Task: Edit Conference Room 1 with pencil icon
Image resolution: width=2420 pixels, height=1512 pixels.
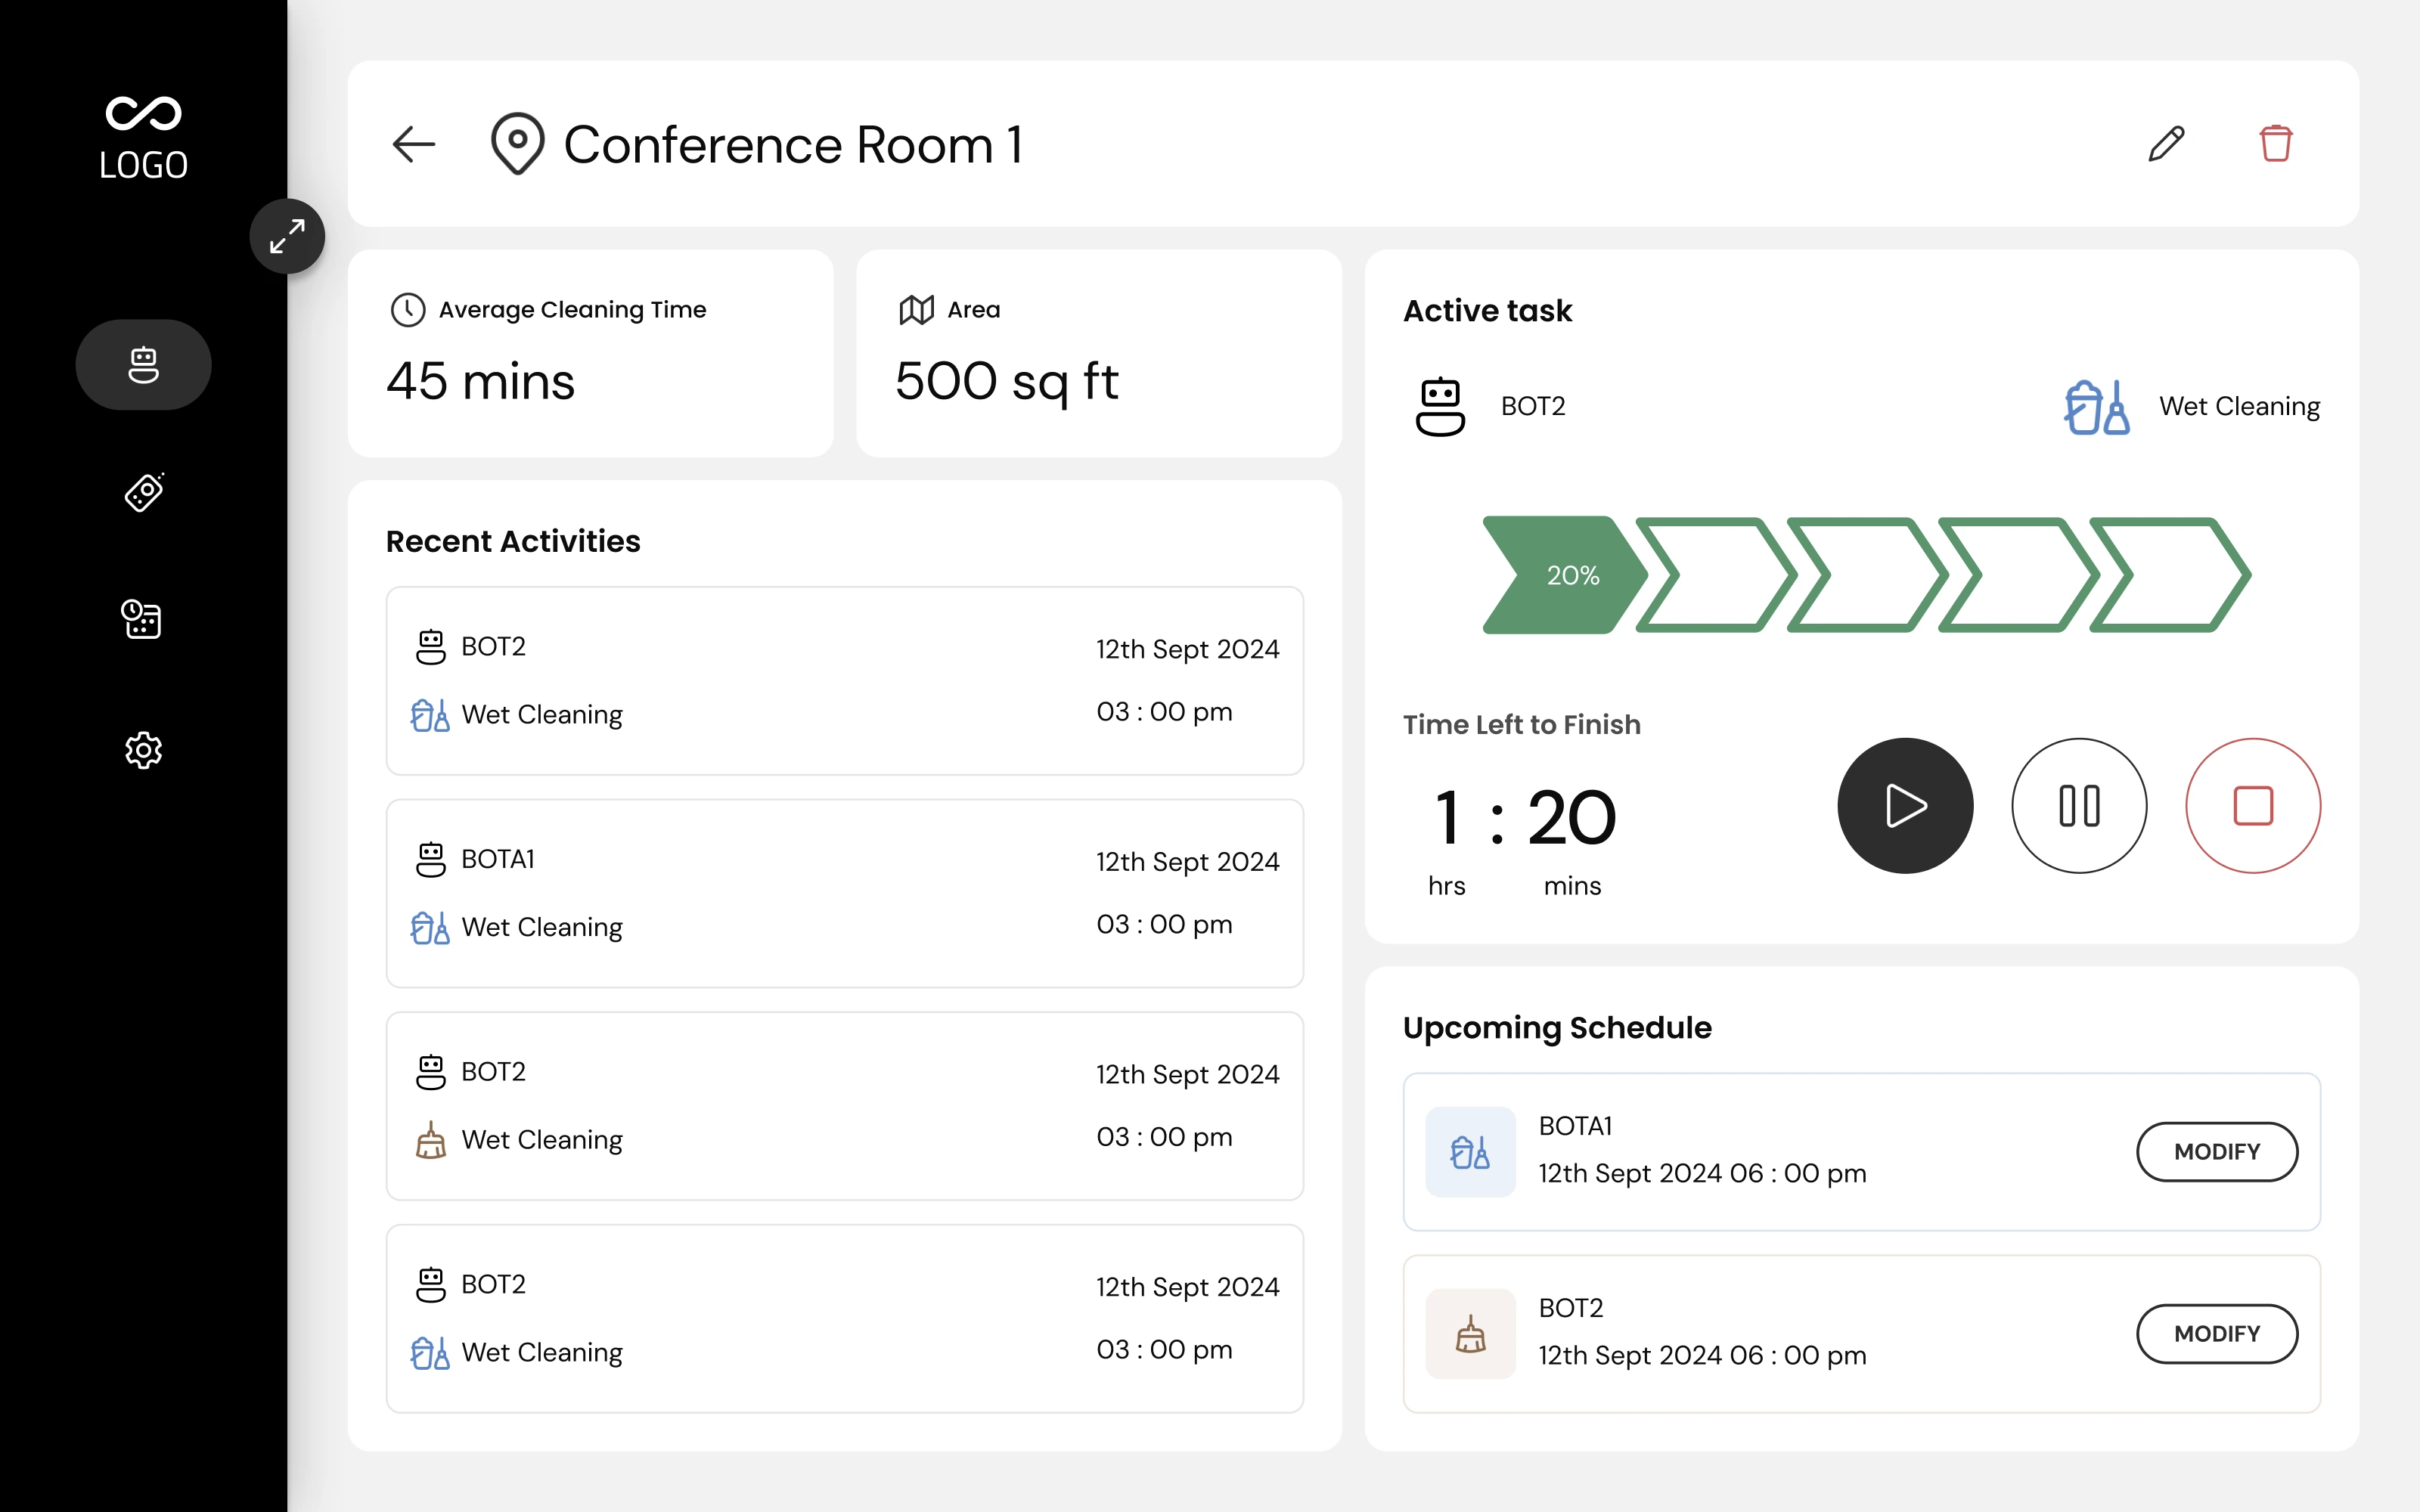Action: [x=2166, y=144]
